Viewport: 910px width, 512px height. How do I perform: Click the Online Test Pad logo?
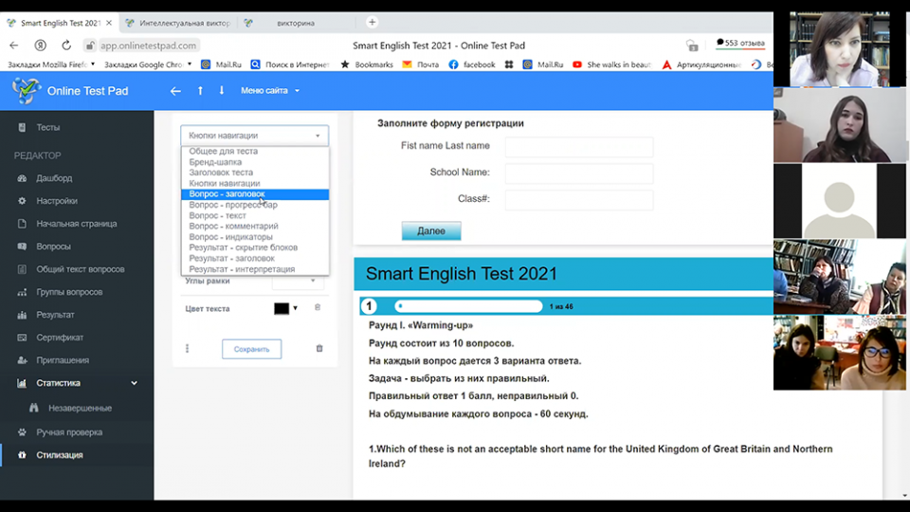click(69, 91)
